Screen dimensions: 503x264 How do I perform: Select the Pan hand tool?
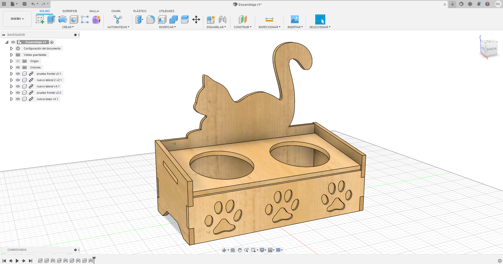(240, 250)
